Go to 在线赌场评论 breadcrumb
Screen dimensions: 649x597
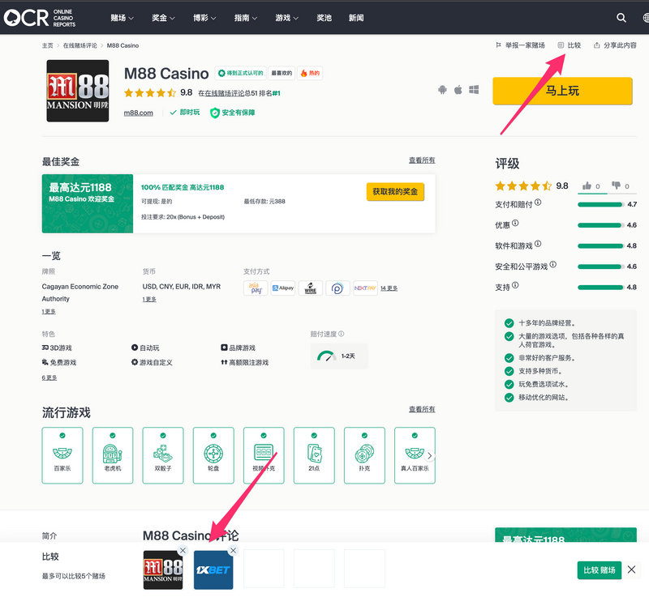click(80, 45)
